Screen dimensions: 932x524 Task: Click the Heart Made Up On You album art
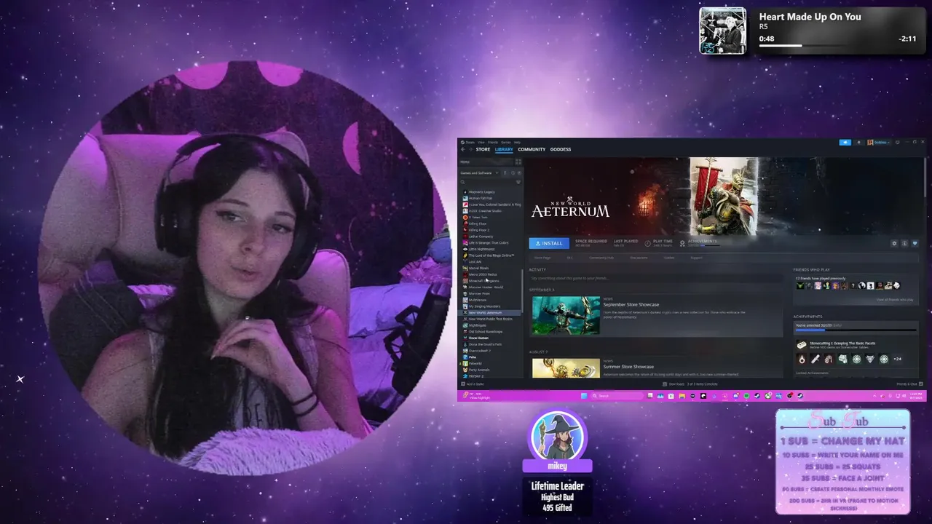pos(722,31)
